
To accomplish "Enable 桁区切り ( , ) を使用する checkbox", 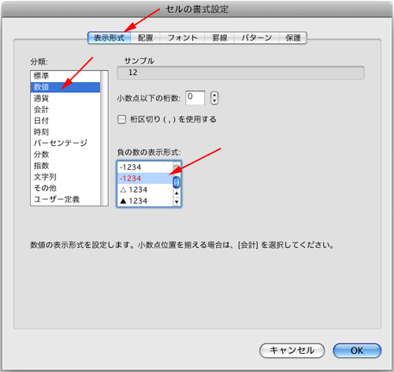I will 121,119.
